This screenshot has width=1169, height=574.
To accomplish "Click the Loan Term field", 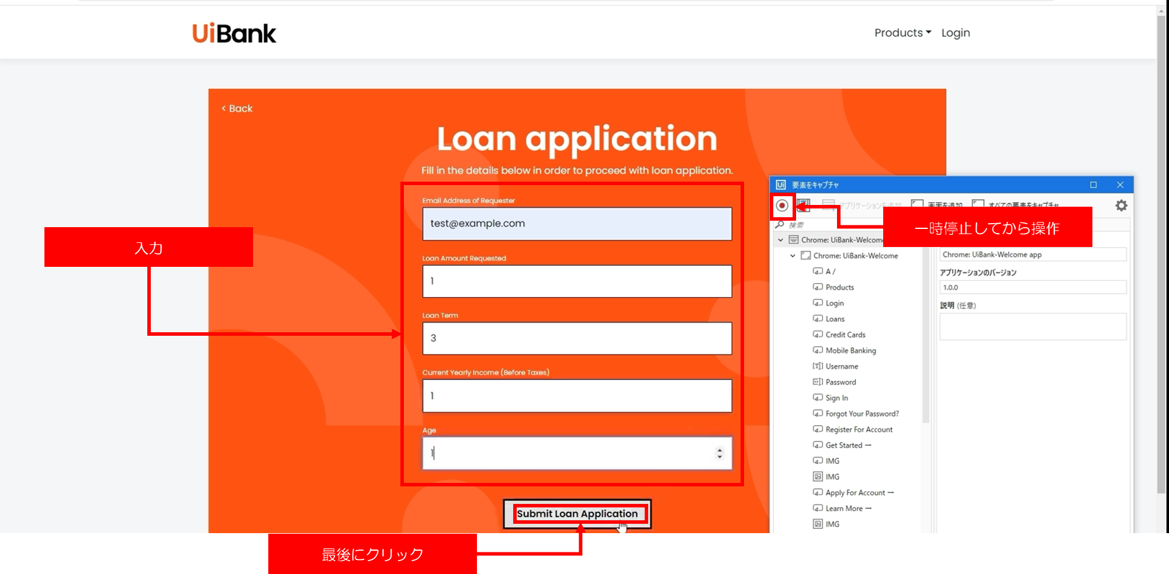I will pyautogui.click(x=577, y=338).
